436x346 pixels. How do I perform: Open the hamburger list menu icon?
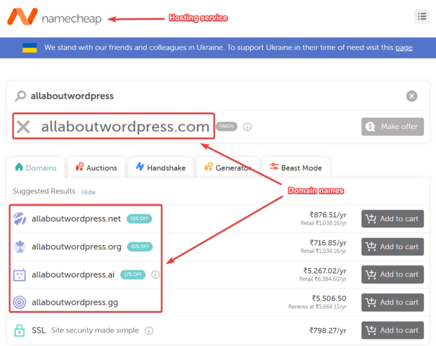pyautogui.click(x=422, y=17)
